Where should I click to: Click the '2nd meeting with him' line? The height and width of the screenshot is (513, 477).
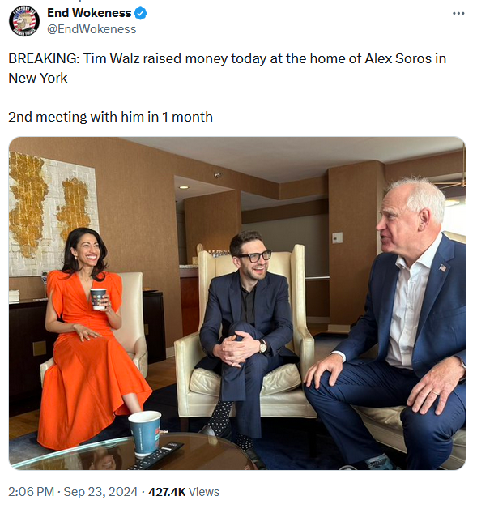(110, 117)
